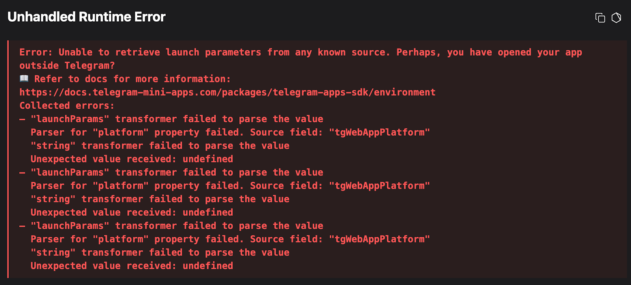631x285 pixels.
Task: Click the first "Unexpected value received: undefined" line
Action: point(132,159)
